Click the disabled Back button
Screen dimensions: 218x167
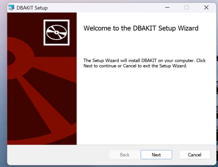[125, 155]
